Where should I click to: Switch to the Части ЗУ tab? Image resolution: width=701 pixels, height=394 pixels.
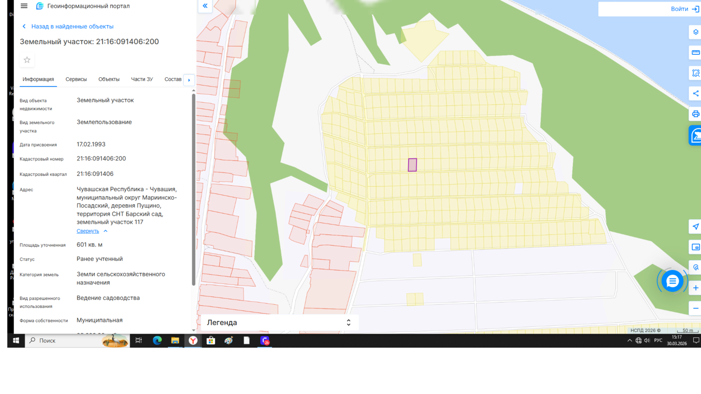pos(142,79)
